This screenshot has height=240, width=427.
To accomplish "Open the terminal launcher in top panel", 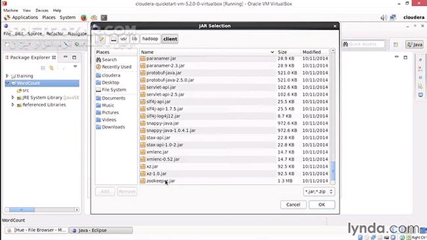I will pyautogui.click(x=104, y=18).
